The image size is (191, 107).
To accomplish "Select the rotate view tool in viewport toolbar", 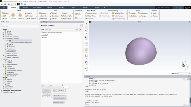I will pyautogui.click(x=86, y=27).
